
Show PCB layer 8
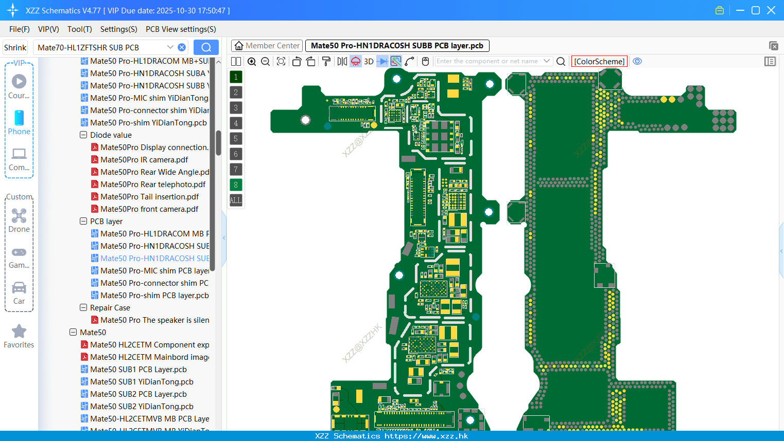236,185
